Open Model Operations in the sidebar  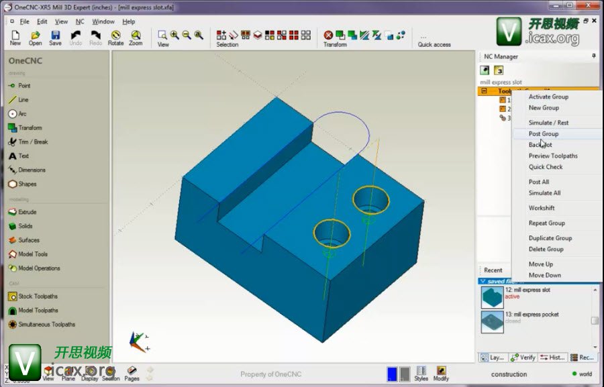coord(34,268)
